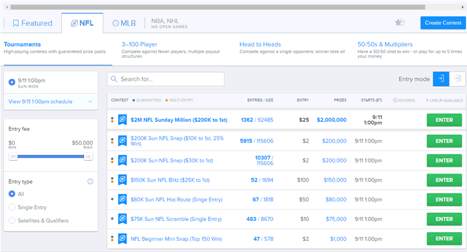Enter the $80K Hot Route contest
This screenshot has height=252, width=467.
pos(444,200)
